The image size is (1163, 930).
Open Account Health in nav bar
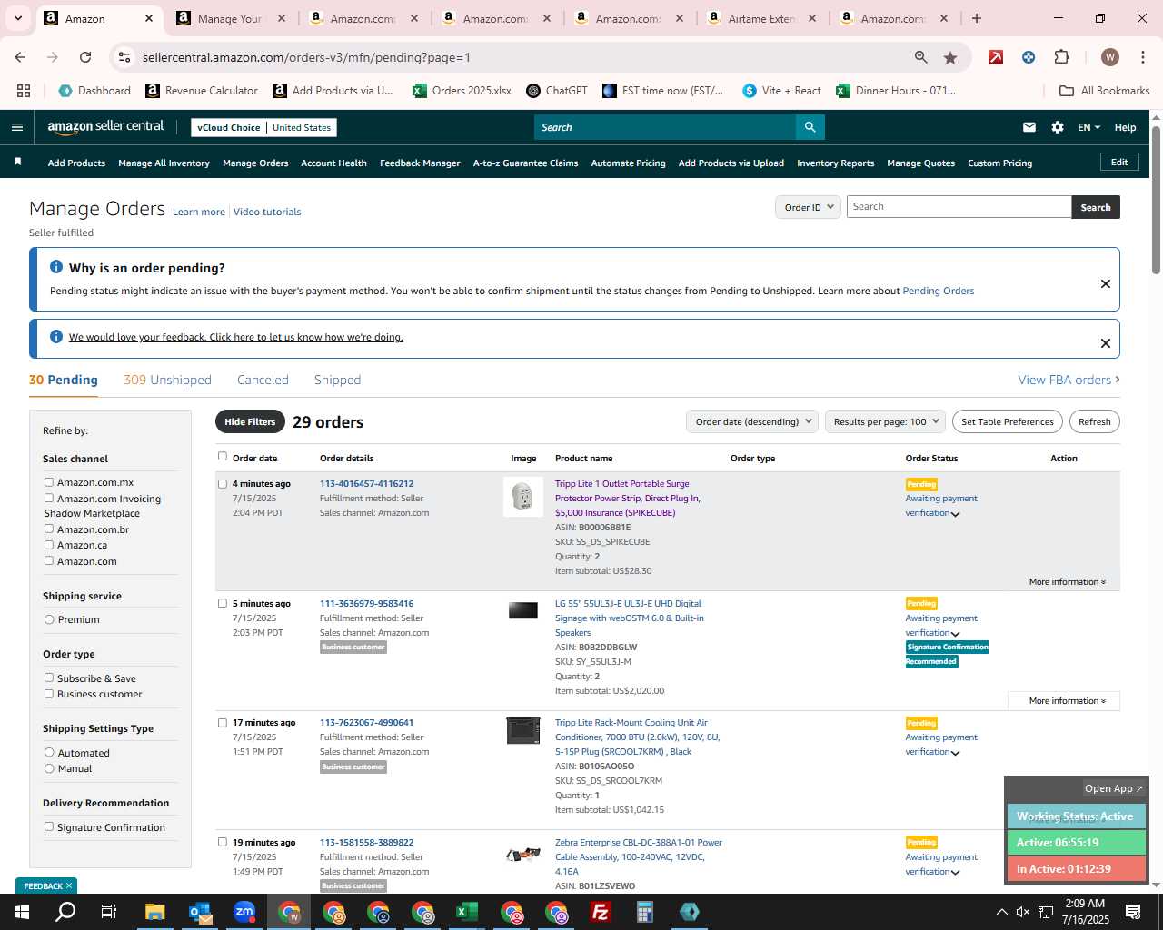(333, 163)
